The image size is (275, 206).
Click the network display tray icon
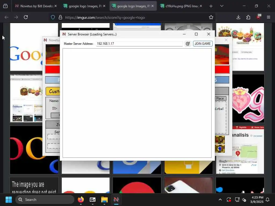pyautogui.click(x=237, y=200)
